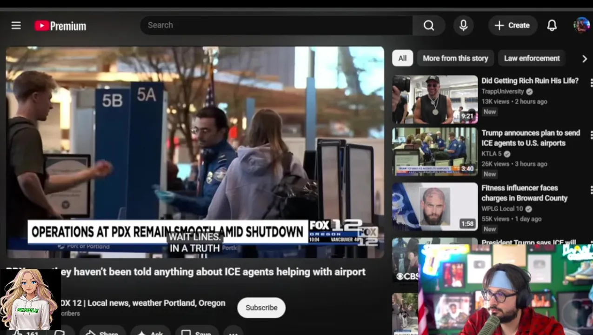Click 26K views • 3 hours ago text
The height and width of the screenshot is (335, 593).
[514, 164]
